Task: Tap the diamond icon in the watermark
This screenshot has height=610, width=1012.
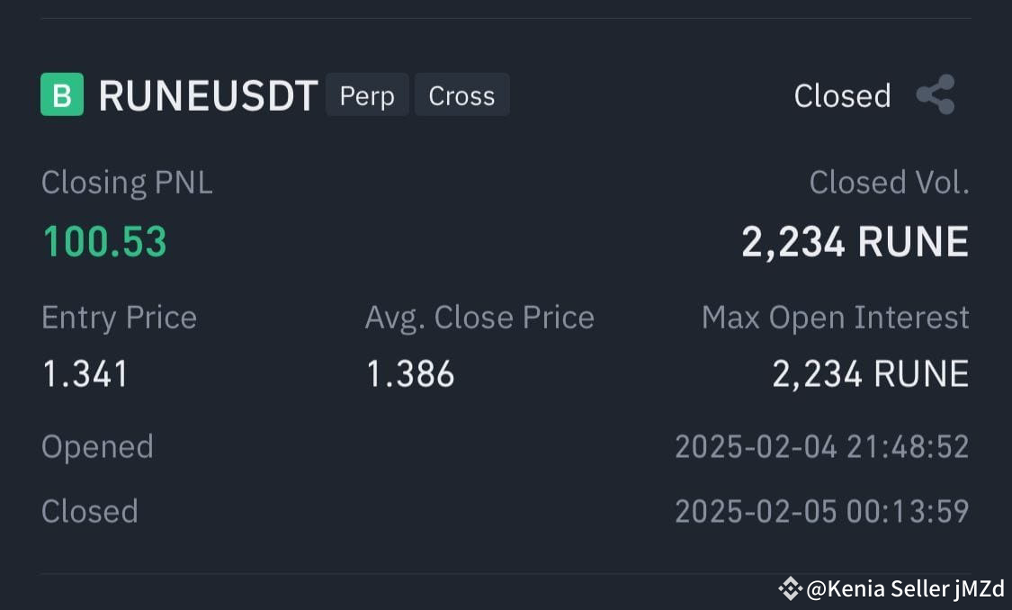Action: coord(790,589)
